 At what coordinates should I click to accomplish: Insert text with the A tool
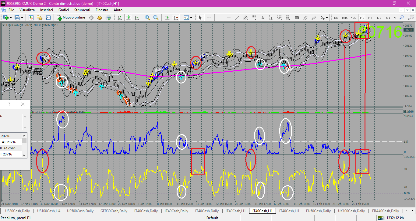pyautogui.click(x=263, y=18)
